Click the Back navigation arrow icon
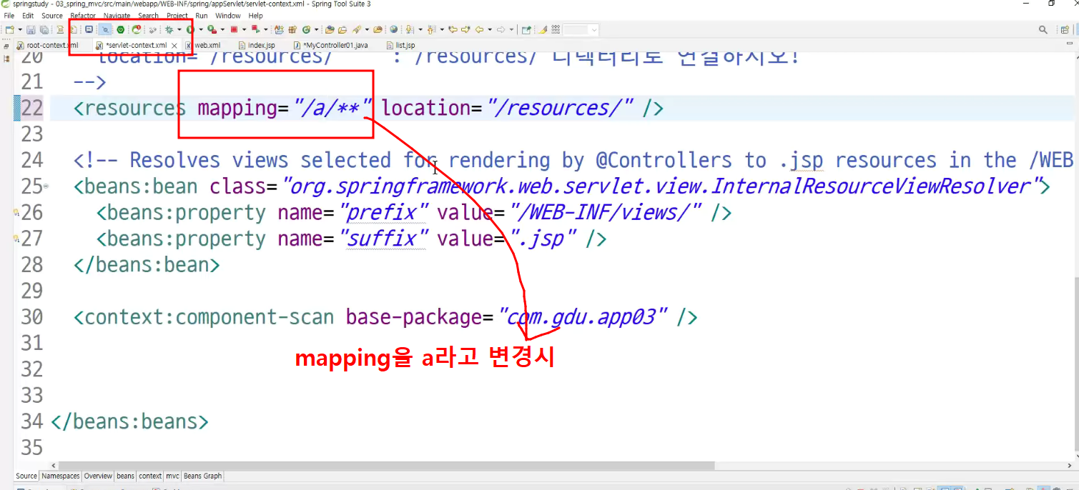 pos(479,29)
